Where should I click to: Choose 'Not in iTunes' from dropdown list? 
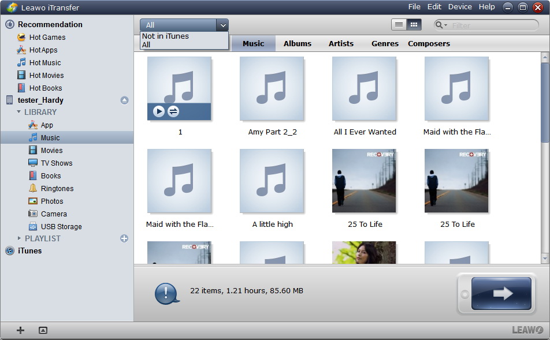click(x=165, y=36)
